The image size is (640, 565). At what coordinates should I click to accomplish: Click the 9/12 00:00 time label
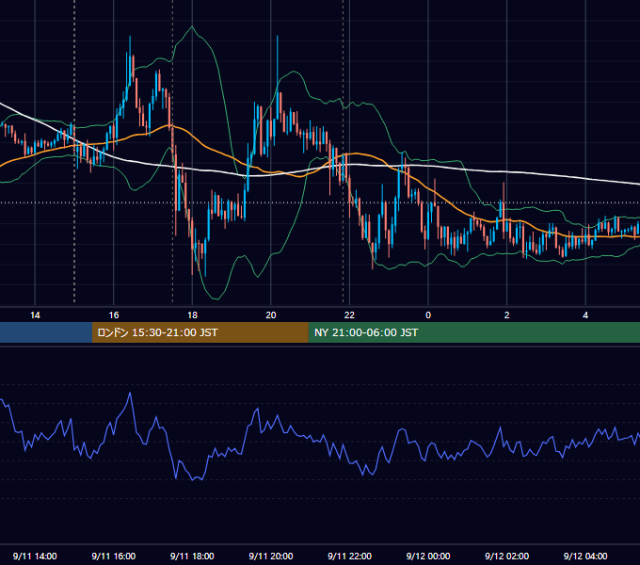tap(428, 556)
